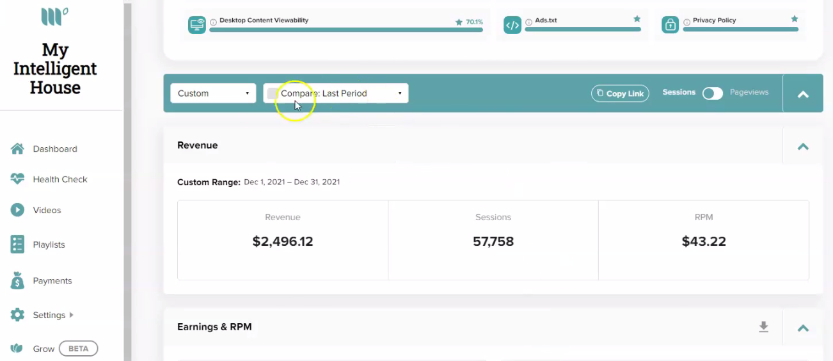This screenshot has width=833, height=361.
Task: Check the Compare checkbox
Action: 273,93
